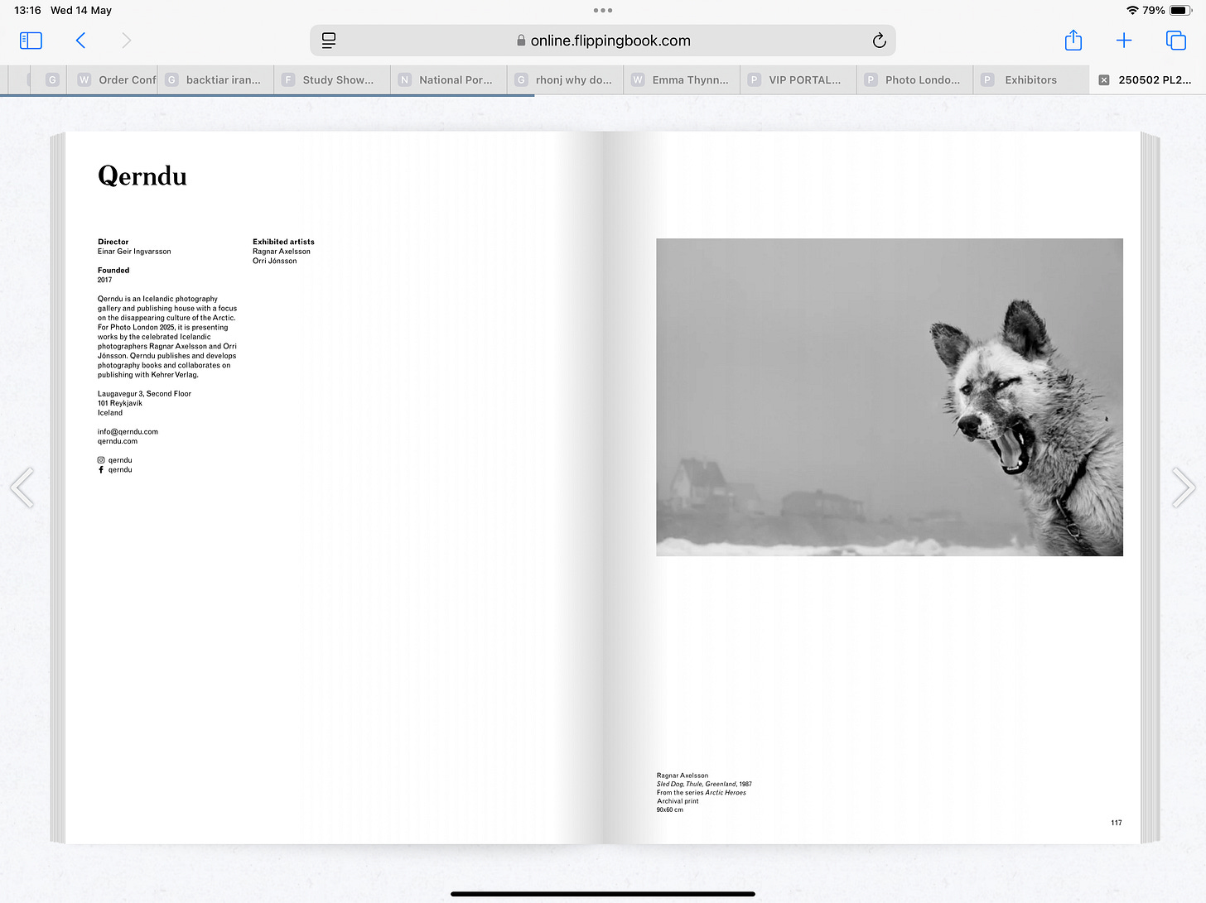
Task: Switch to the backtiar iran tab
Action: point(215,79)
